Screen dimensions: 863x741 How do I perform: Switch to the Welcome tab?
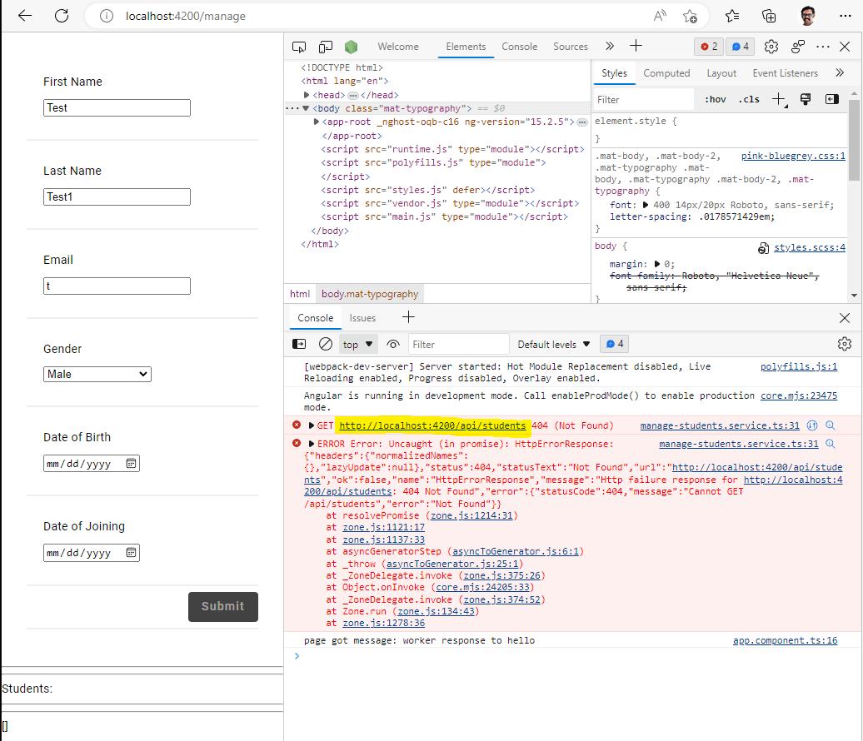click(x=398, y=47)
